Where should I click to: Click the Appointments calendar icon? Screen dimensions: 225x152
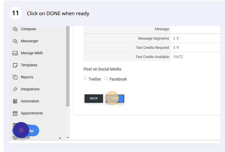(x=15, y=113)
